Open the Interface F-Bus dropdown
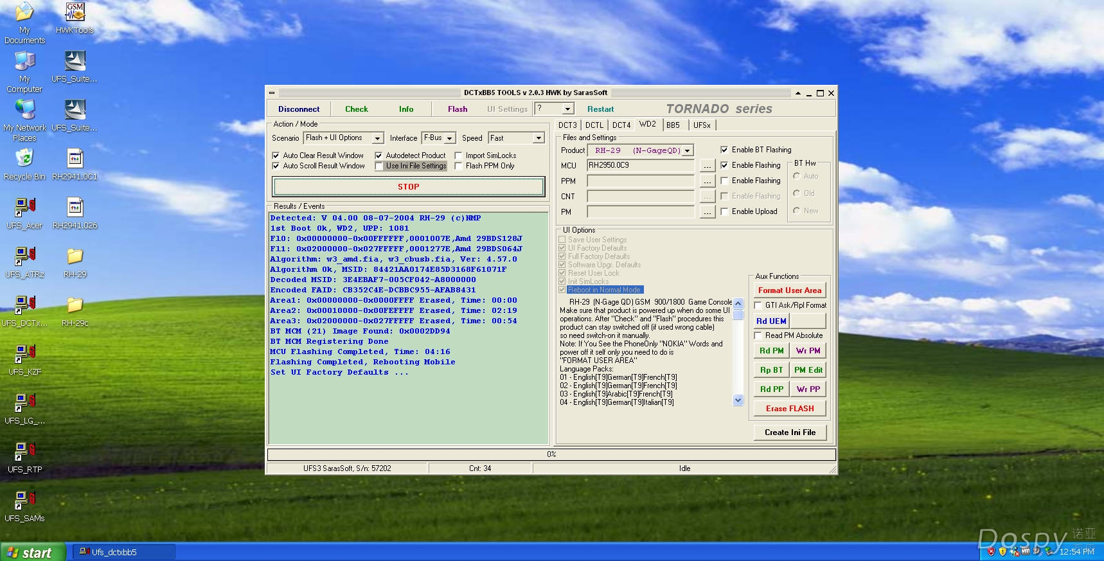 click(x=450, y=138)
